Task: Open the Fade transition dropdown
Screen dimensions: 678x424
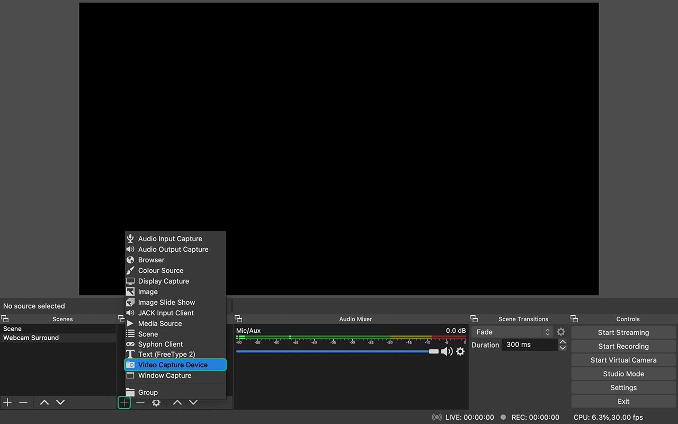Action: tap(512, 332)
